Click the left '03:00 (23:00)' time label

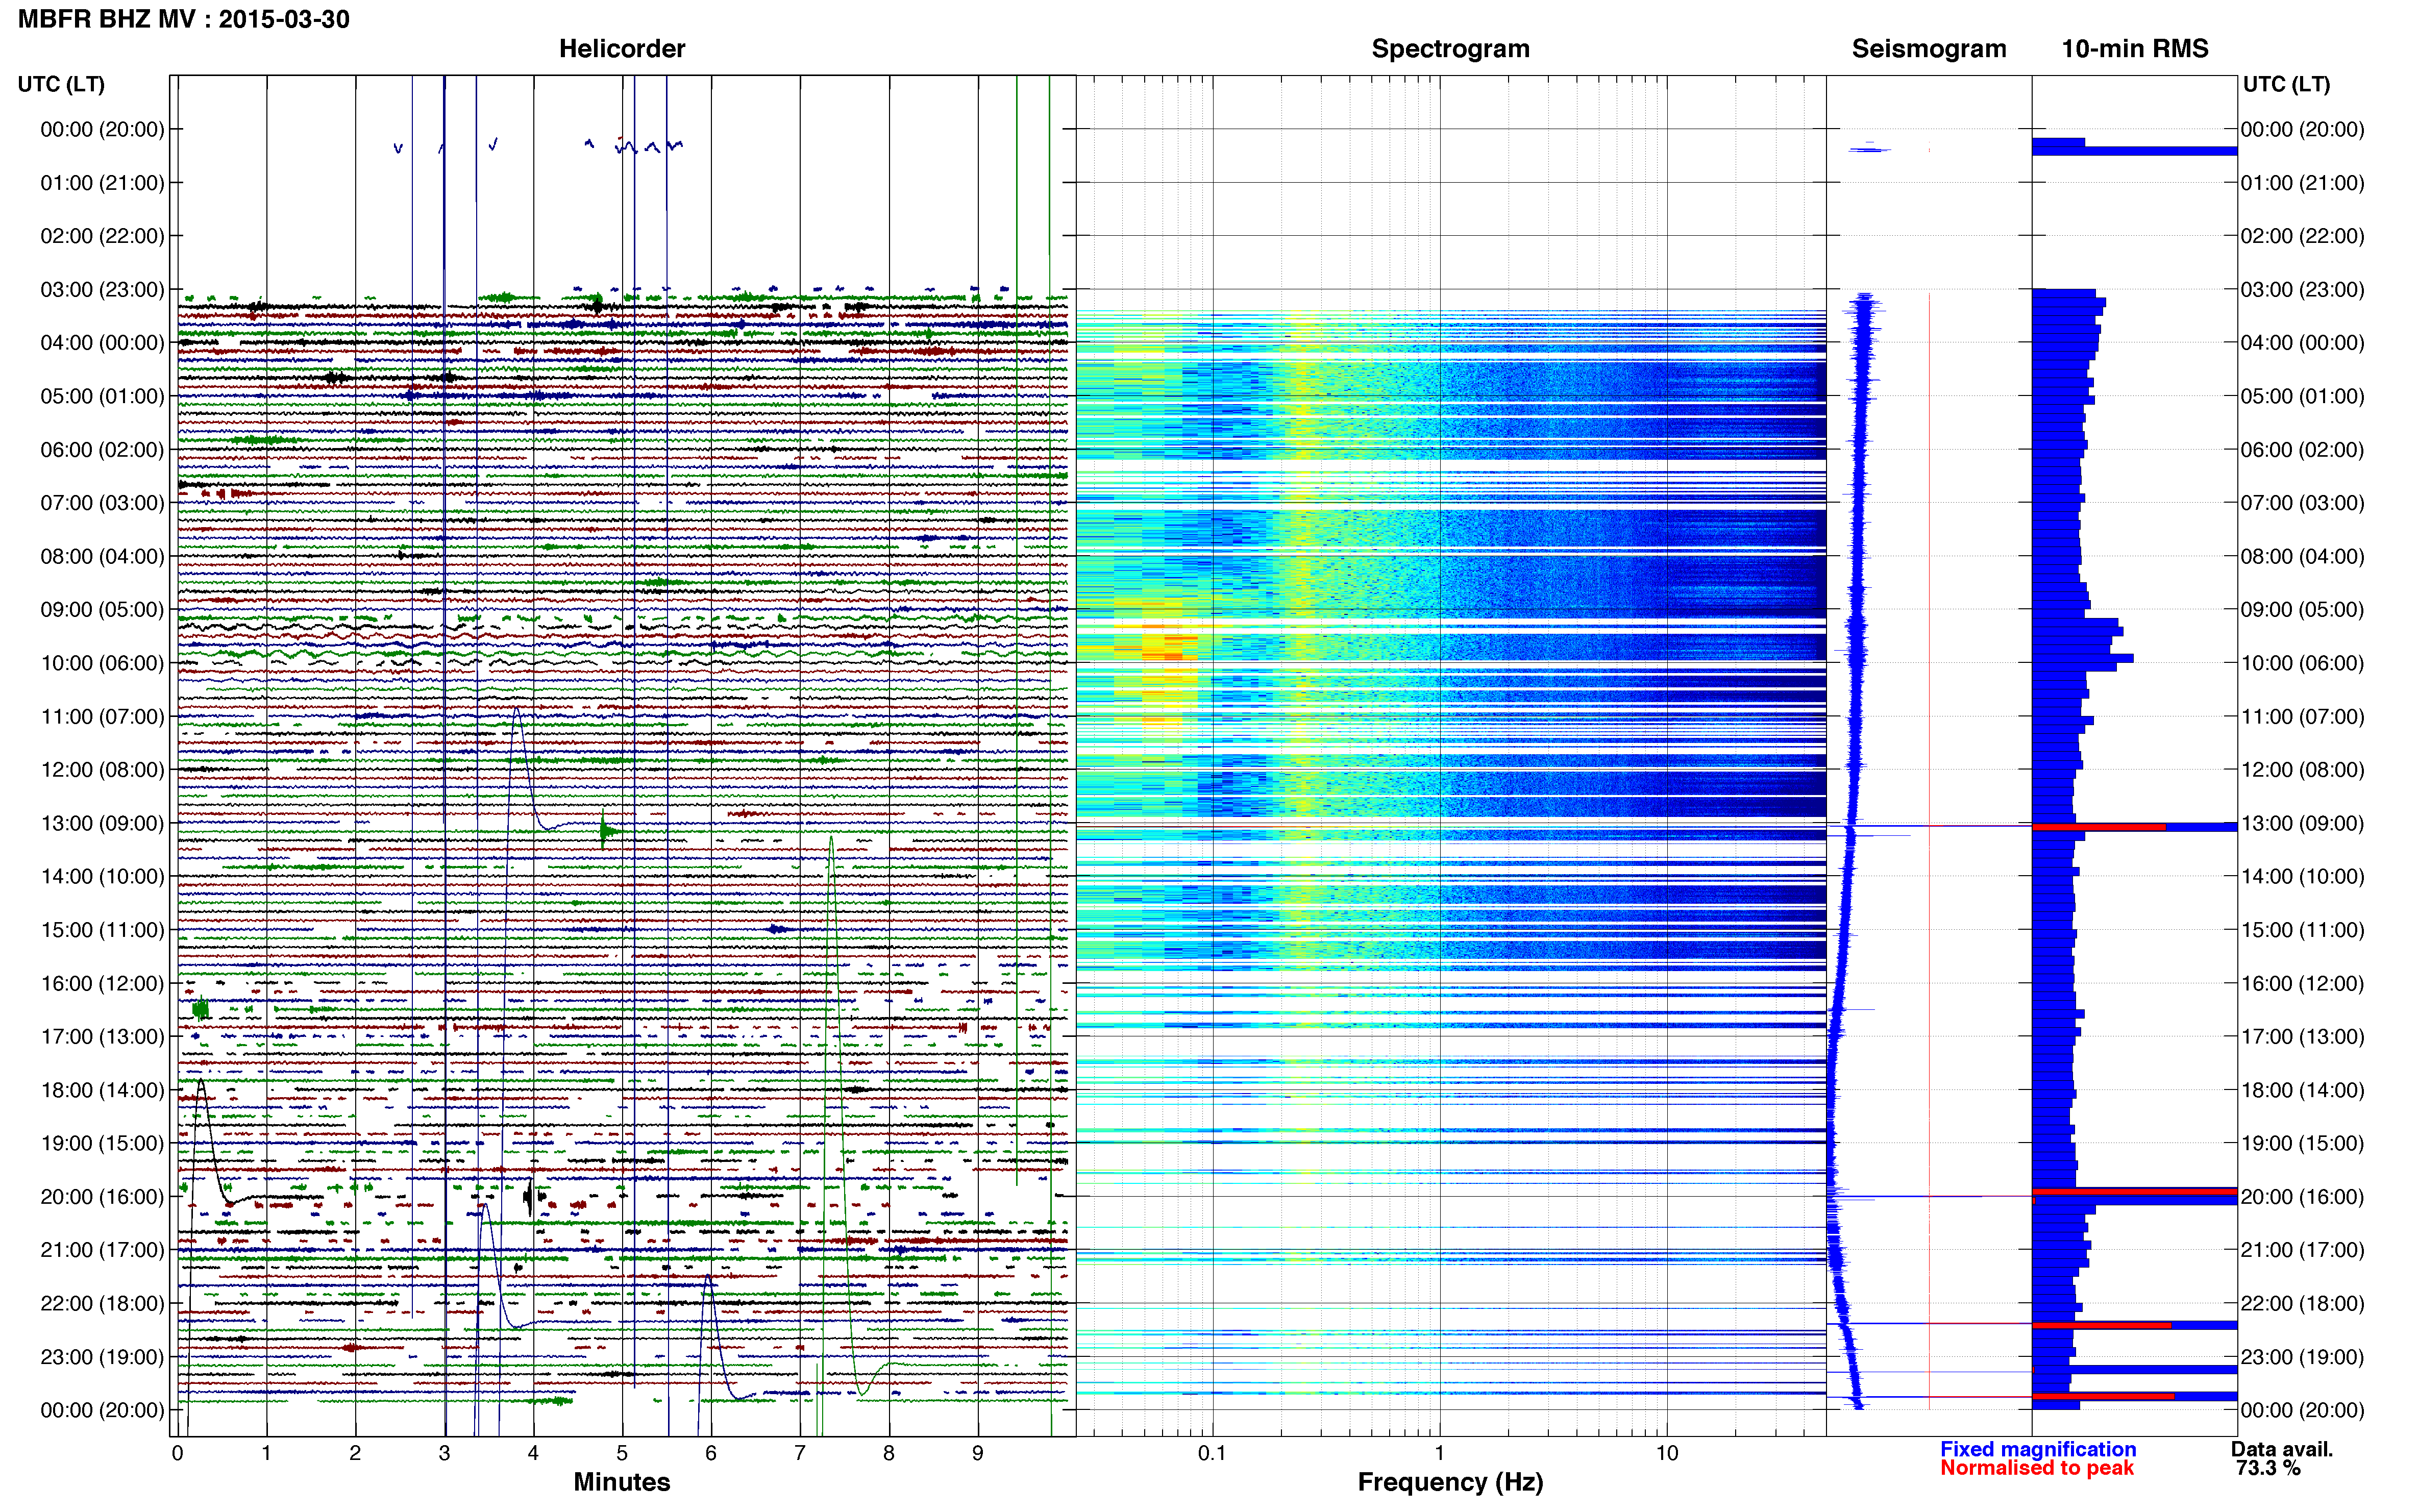point(102,289)
